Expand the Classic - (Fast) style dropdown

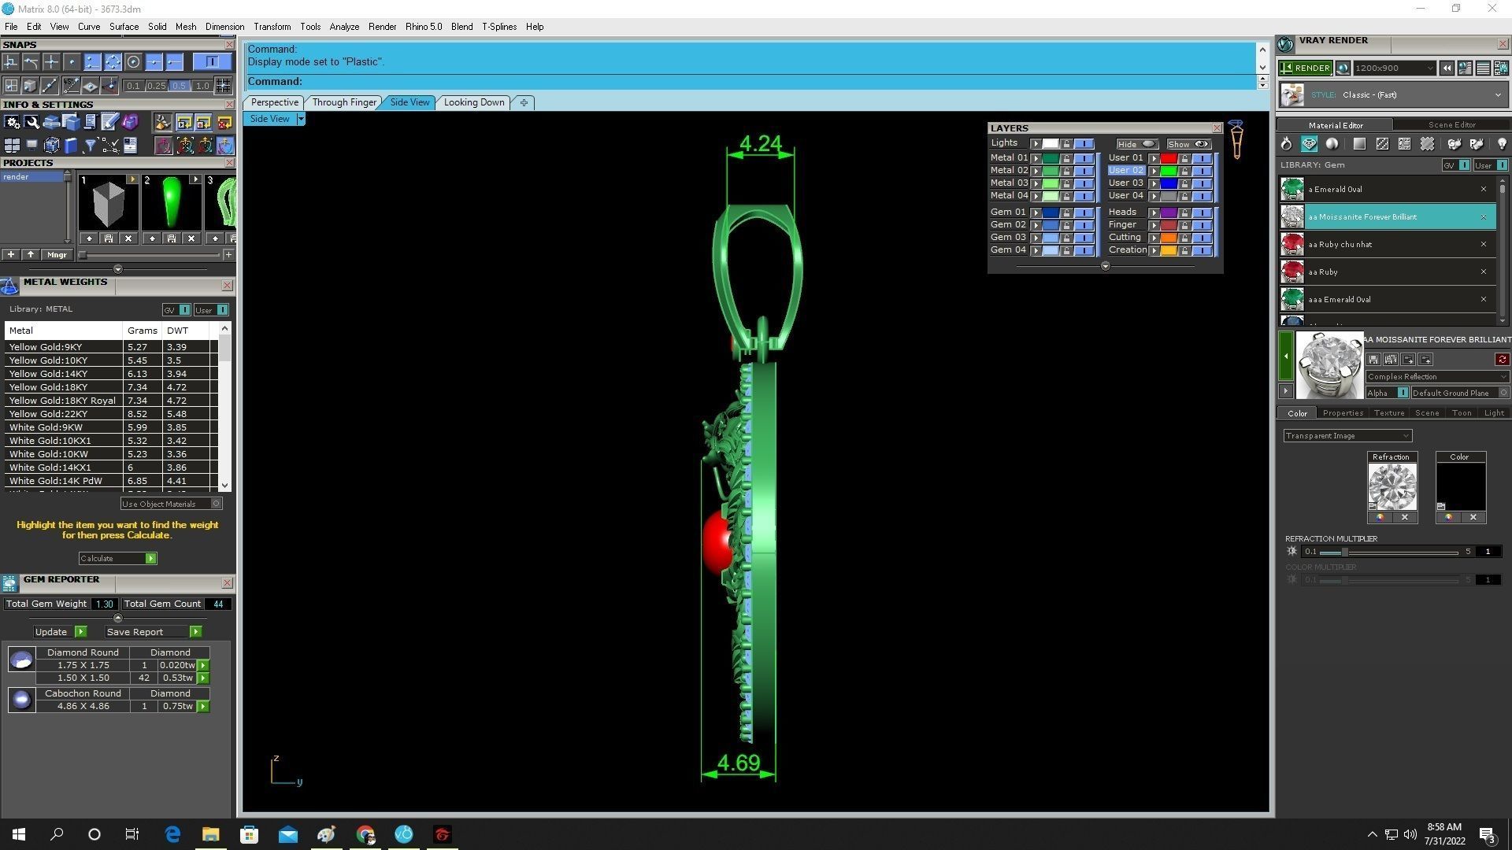1497,95
